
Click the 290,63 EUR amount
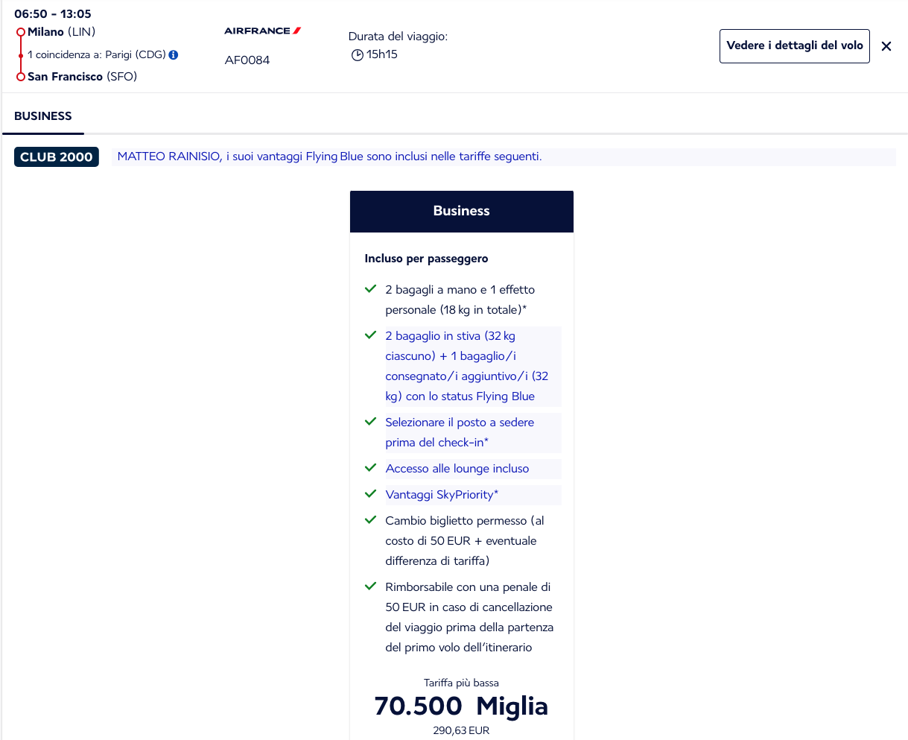pos(461,731)
